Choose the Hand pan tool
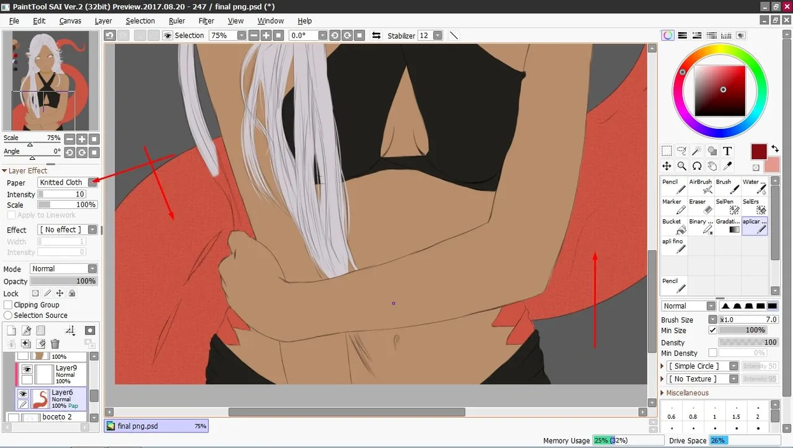793x448 pixels. click(712, 166)
